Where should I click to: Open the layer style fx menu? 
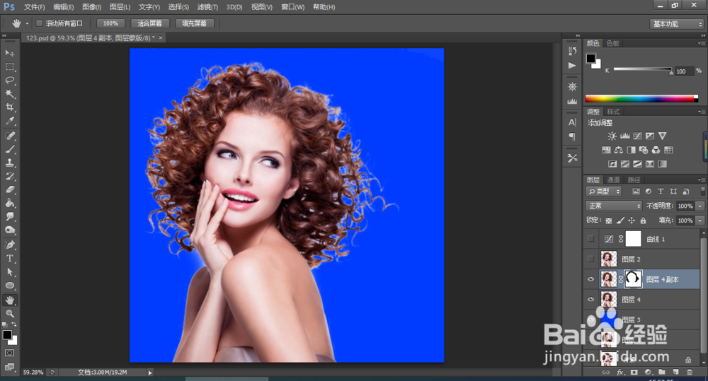tap(620, 372)
